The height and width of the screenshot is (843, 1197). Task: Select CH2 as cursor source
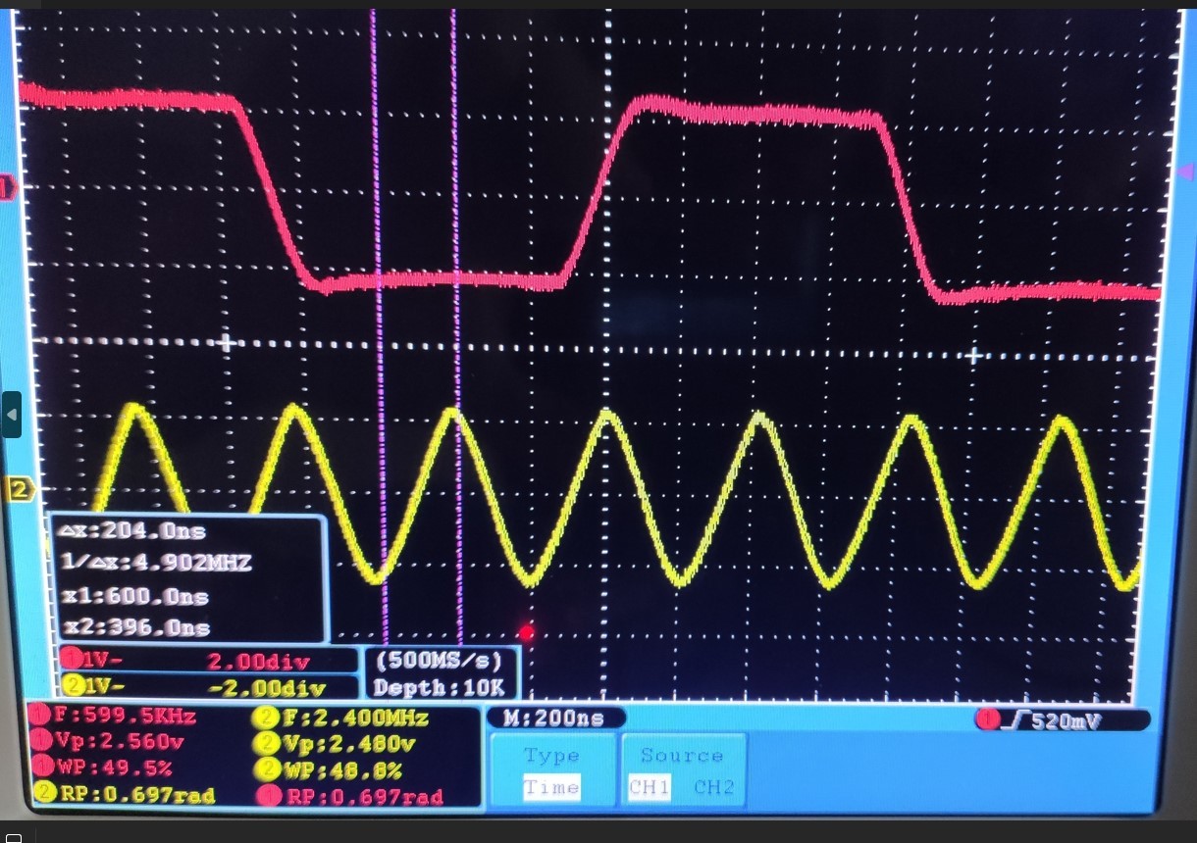click(x=713, y=786)
